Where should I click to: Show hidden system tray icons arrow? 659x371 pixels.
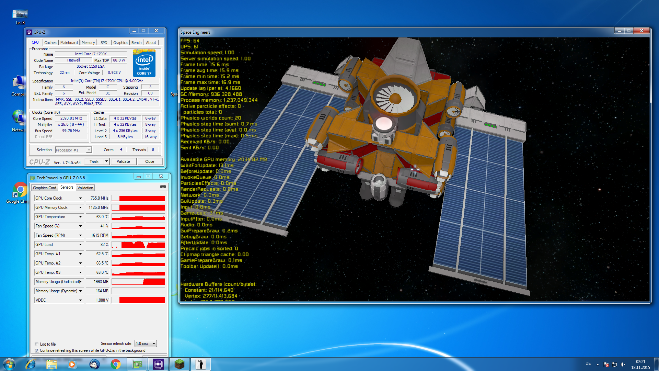pyautogui.click(x=598, y=364)
